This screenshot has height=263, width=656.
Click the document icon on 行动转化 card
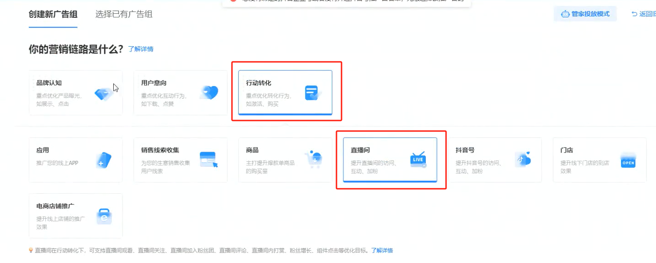[314, 93]
